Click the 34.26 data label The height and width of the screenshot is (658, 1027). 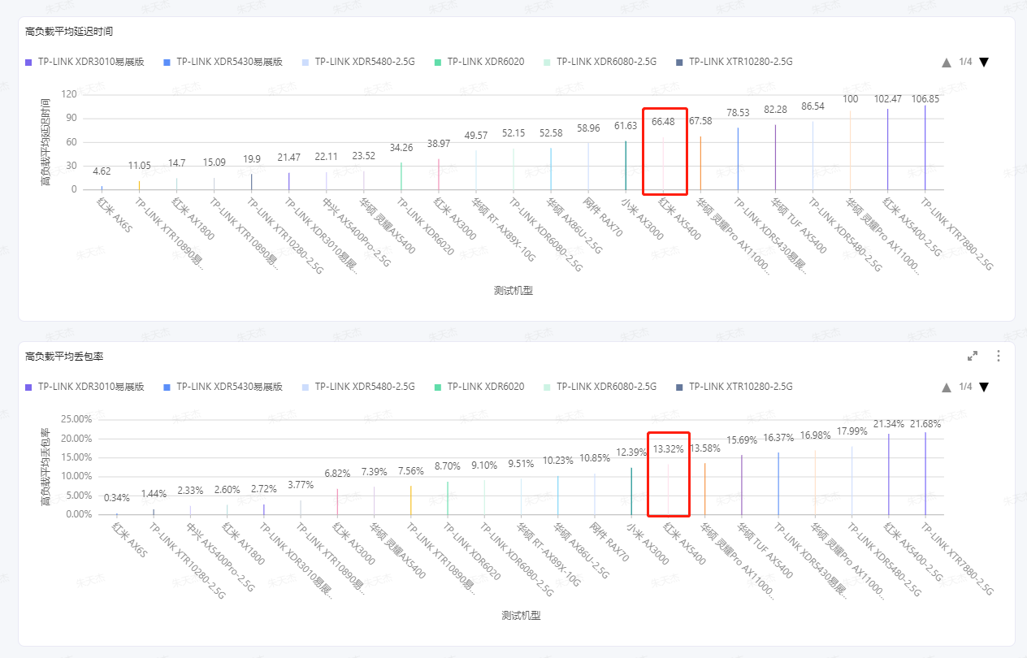(401, 148)
